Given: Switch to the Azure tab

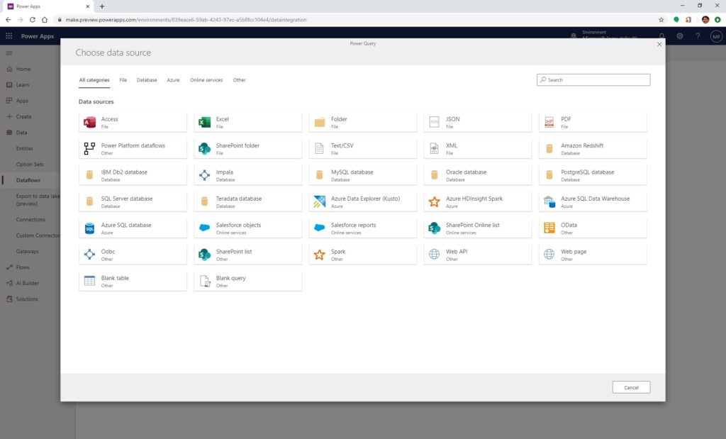Looking at the screenshot, I should [x=173, y=80].
